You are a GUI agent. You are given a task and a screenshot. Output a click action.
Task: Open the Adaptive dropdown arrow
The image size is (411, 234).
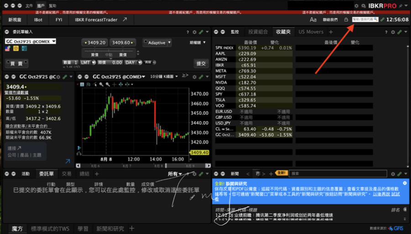coord(169,42)
